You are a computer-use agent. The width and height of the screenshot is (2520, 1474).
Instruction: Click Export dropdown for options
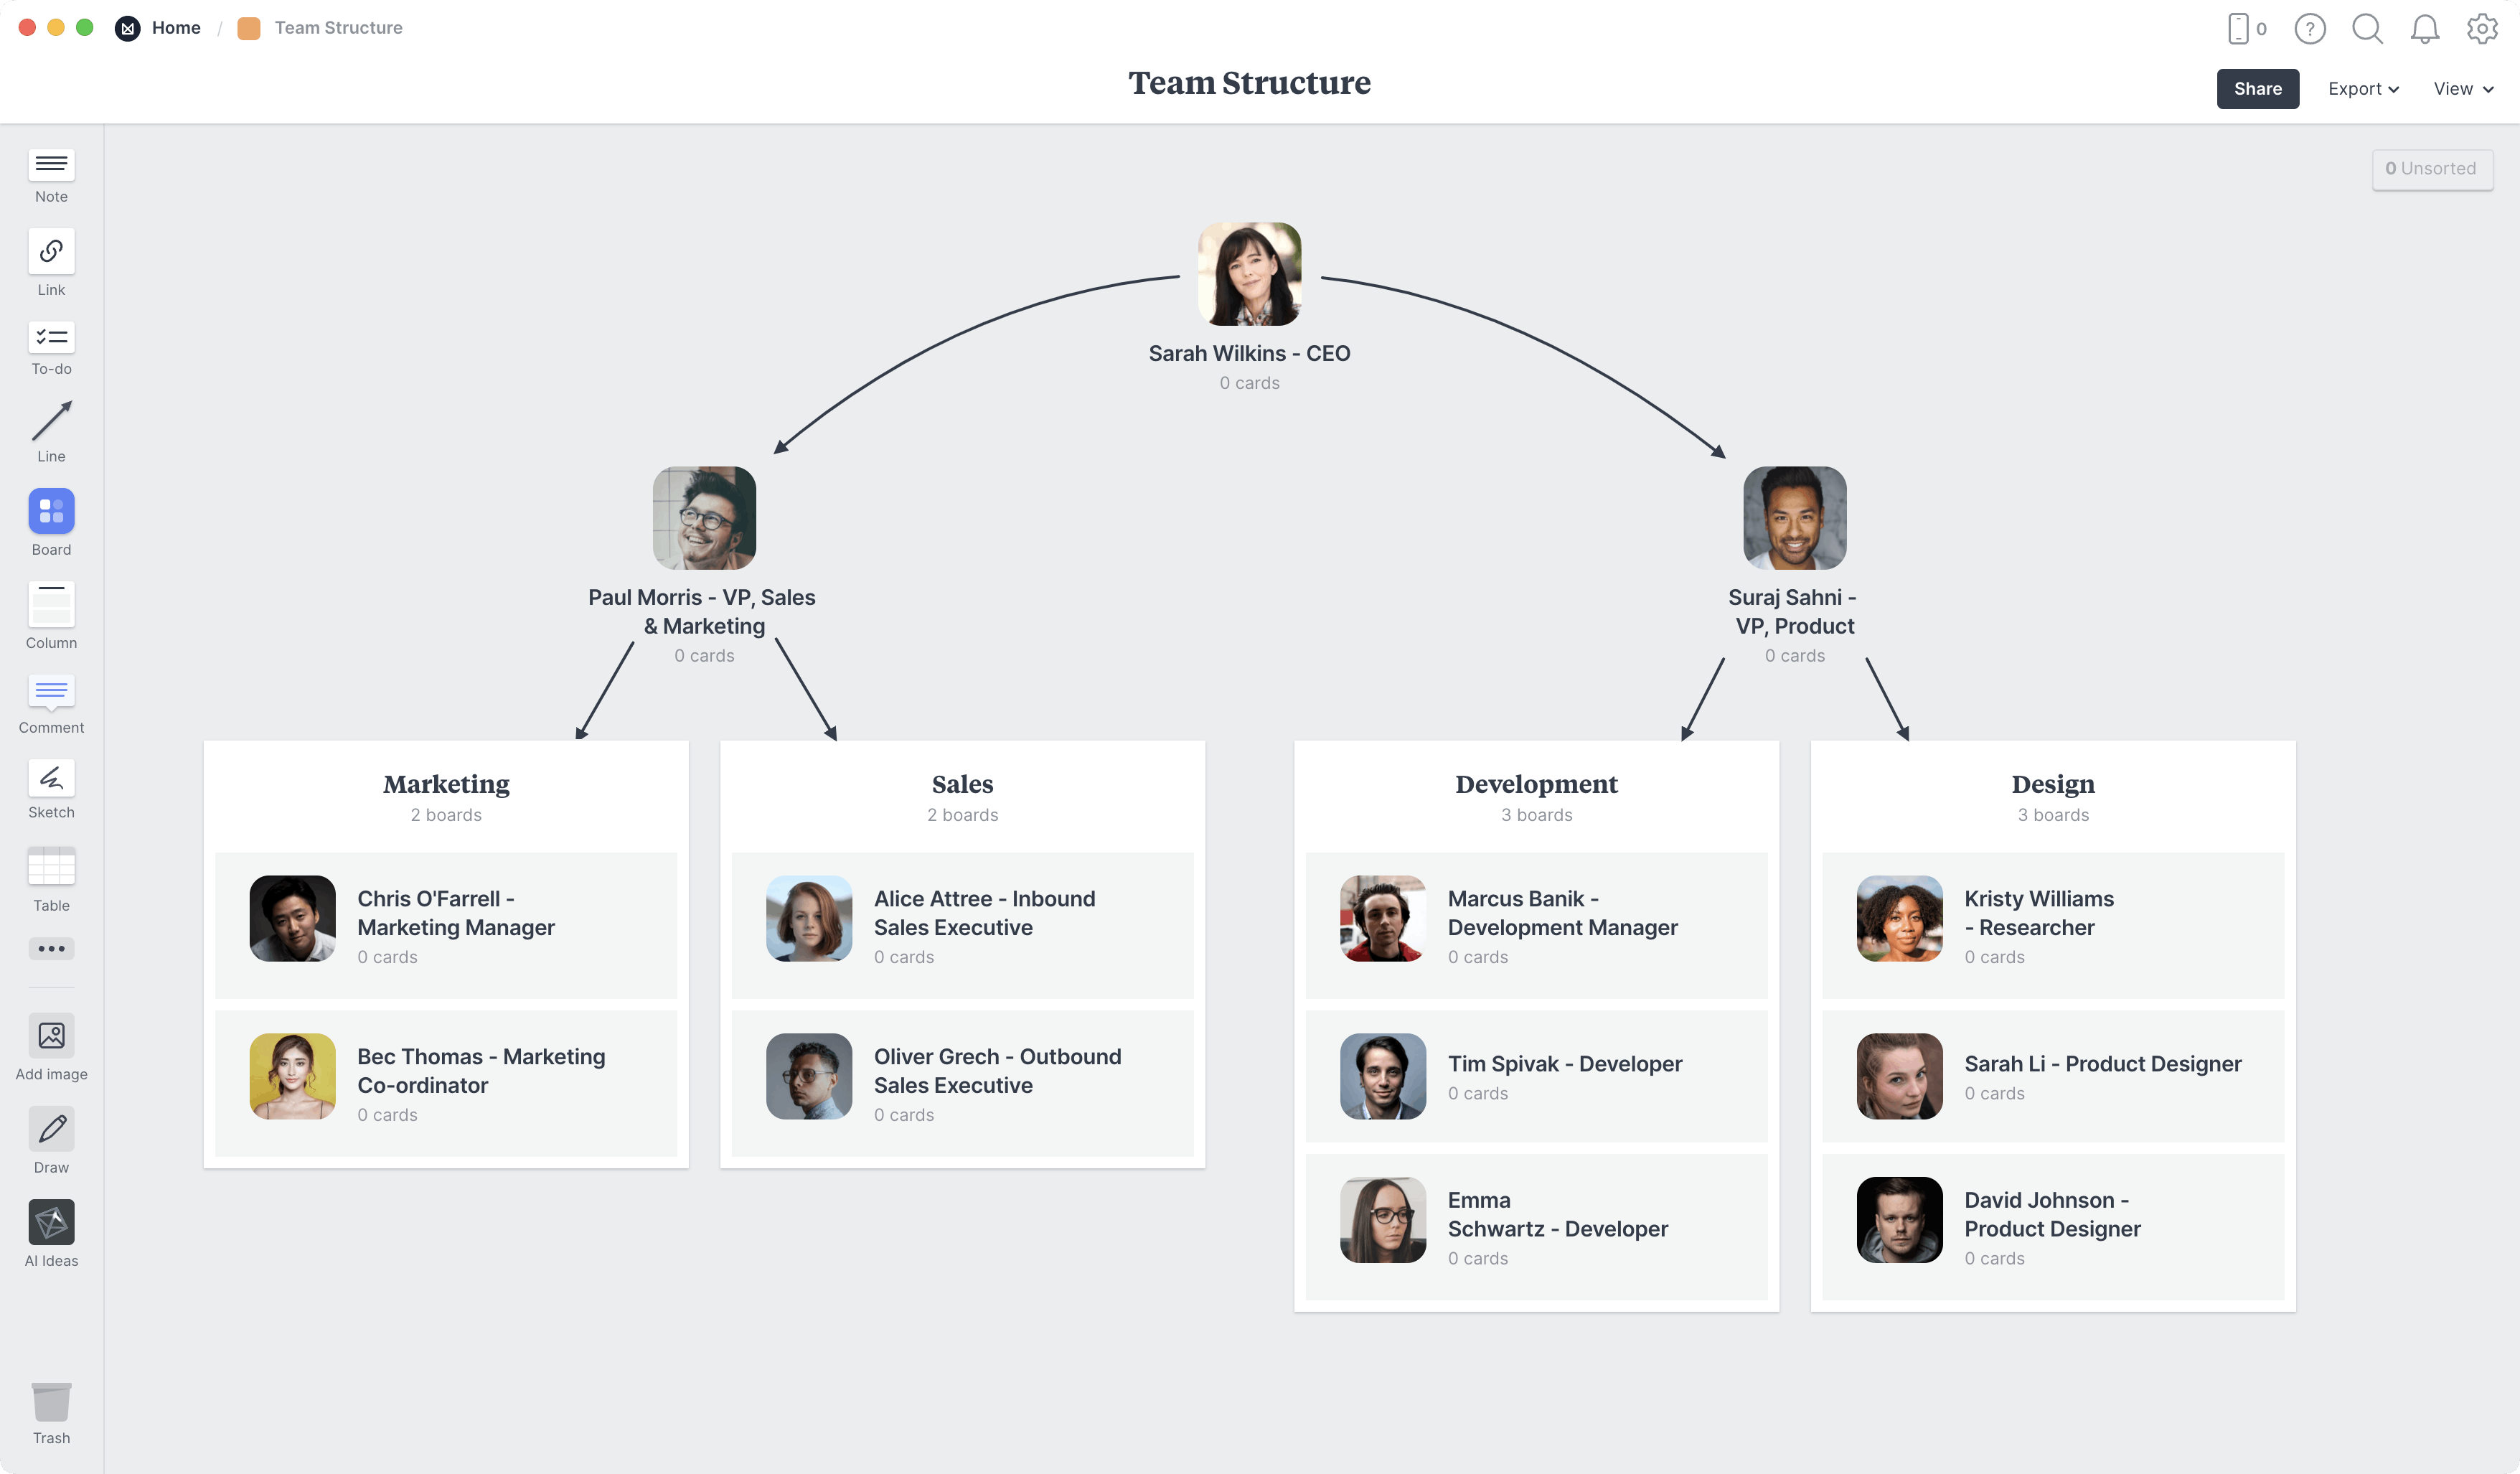click(x=2362, y=88)
